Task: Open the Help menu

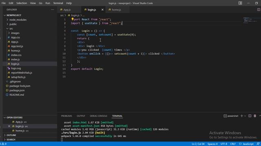Action: point(69,3)
